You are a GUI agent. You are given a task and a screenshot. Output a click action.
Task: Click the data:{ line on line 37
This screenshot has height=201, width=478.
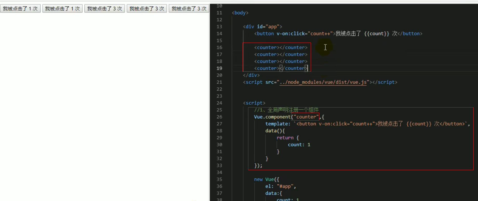click(274, 193)
